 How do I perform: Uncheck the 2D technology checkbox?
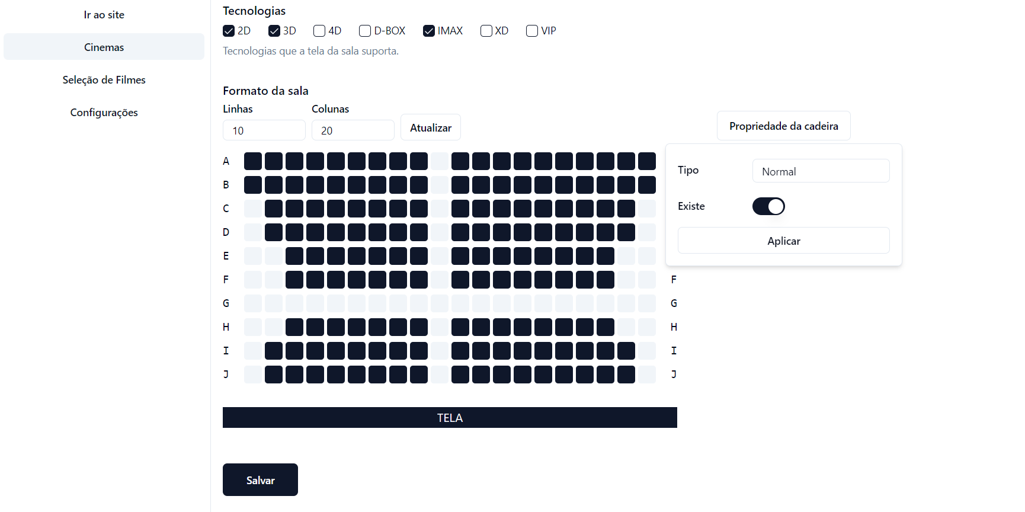(229, 31)
